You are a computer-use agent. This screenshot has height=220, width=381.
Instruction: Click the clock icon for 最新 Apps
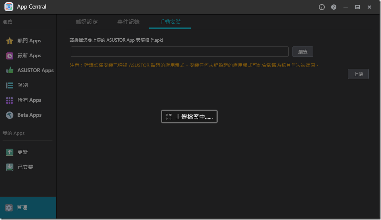tap(9, 56)
